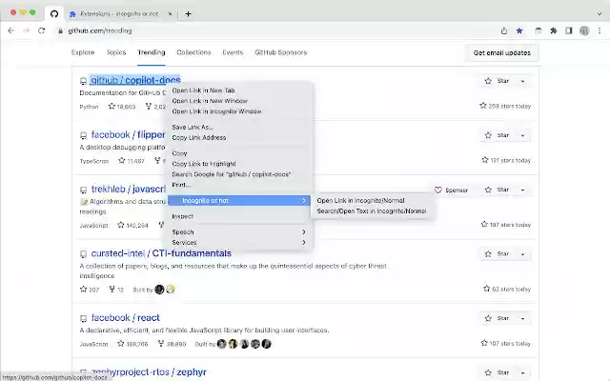Open star list dropdown for trekhleb repo
This screenshot has width=610, height=381.
coord(523,190)
